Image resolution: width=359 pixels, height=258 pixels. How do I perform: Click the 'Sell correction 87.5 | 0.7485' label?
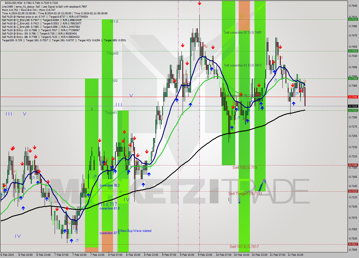(x=243, y=33)
